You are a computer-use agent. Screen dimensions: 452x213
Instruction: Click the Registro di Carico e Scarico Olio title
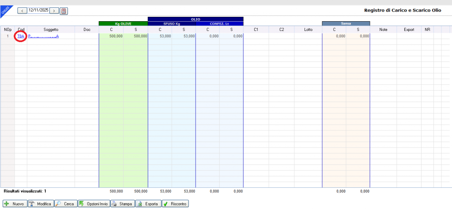pos(403,11)
